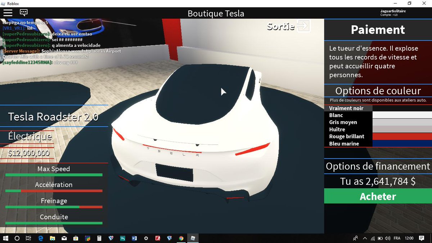Click the FRA language indicator
The width and height of the screenshot is (432, 243).
click(397, 238)
